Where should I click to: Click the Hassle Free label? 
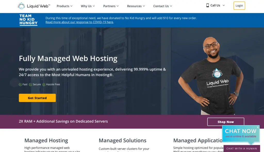tap(53, 84)
